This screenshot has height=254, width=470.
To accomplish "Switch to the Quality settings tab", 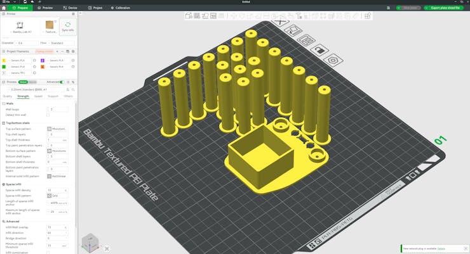I will tap(7, 96).
